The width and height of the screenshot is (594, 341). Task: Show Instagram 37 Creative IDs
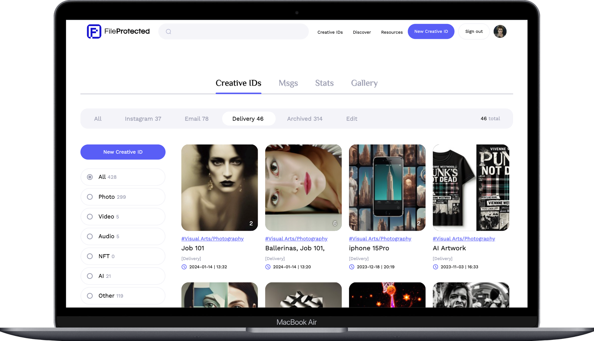click(x=143, y=119)
